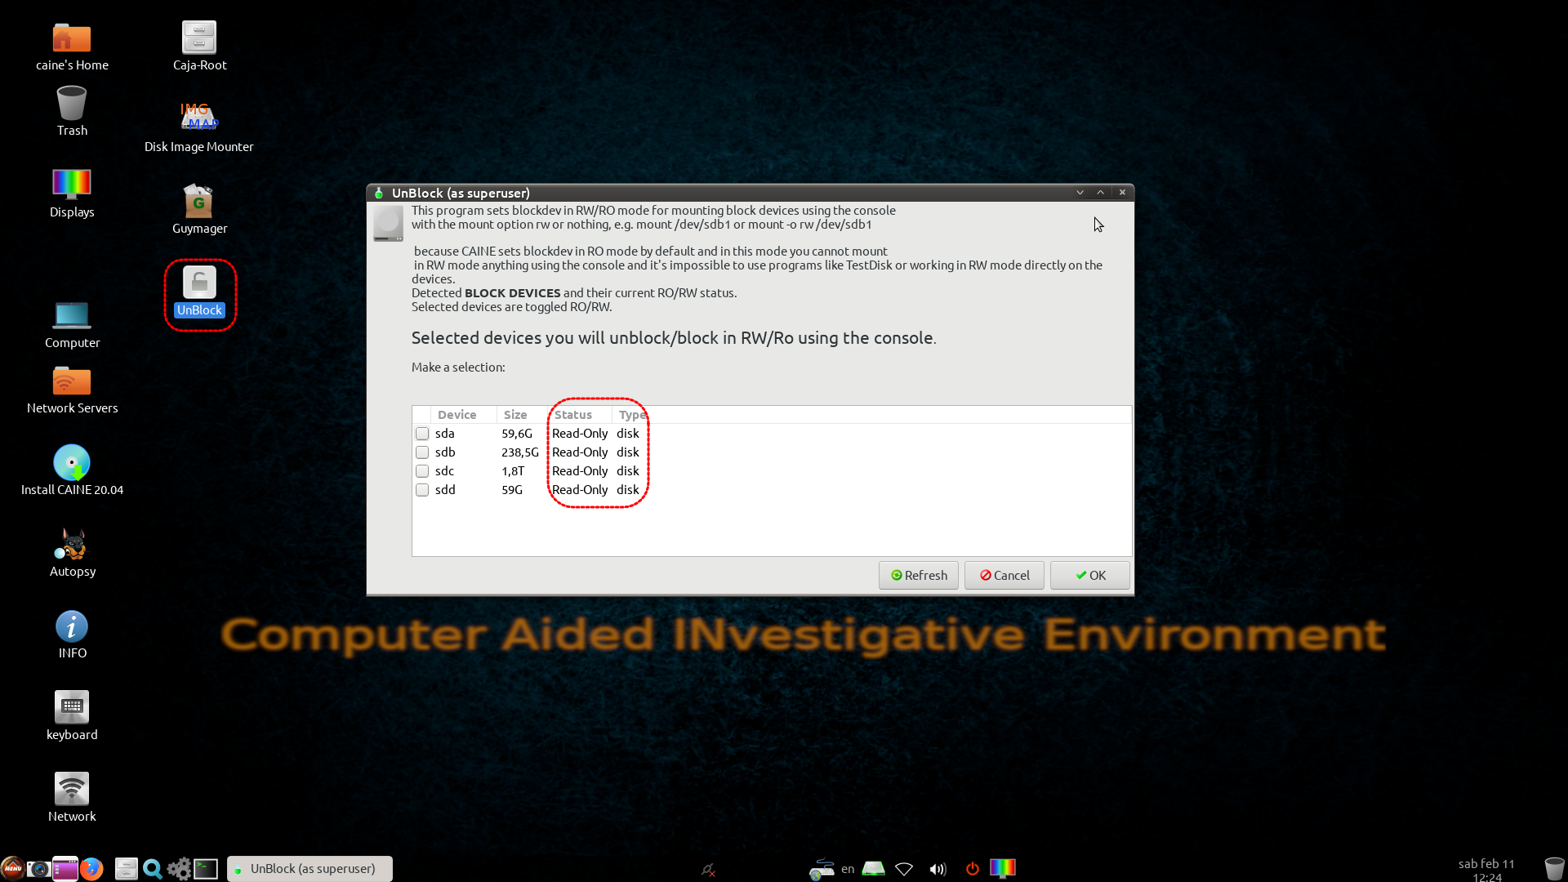Image resolution: width=1568 pixels, height=882 pixels.
Task: Click the Size column header
Action: click(515, 415)
